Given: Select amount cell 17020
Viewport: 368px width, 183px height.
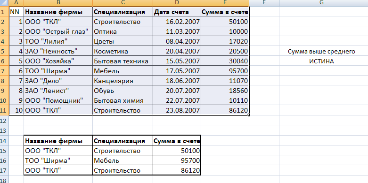Looking at the screenshot, I should point(225,41).
